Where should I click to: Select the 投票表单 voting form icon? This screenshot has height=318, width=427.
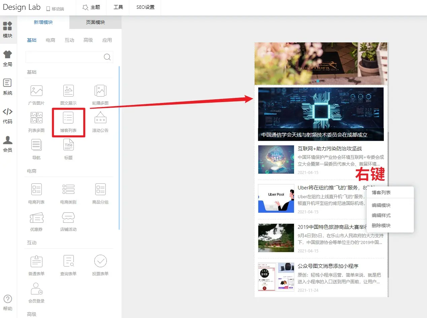pos(100,261)
